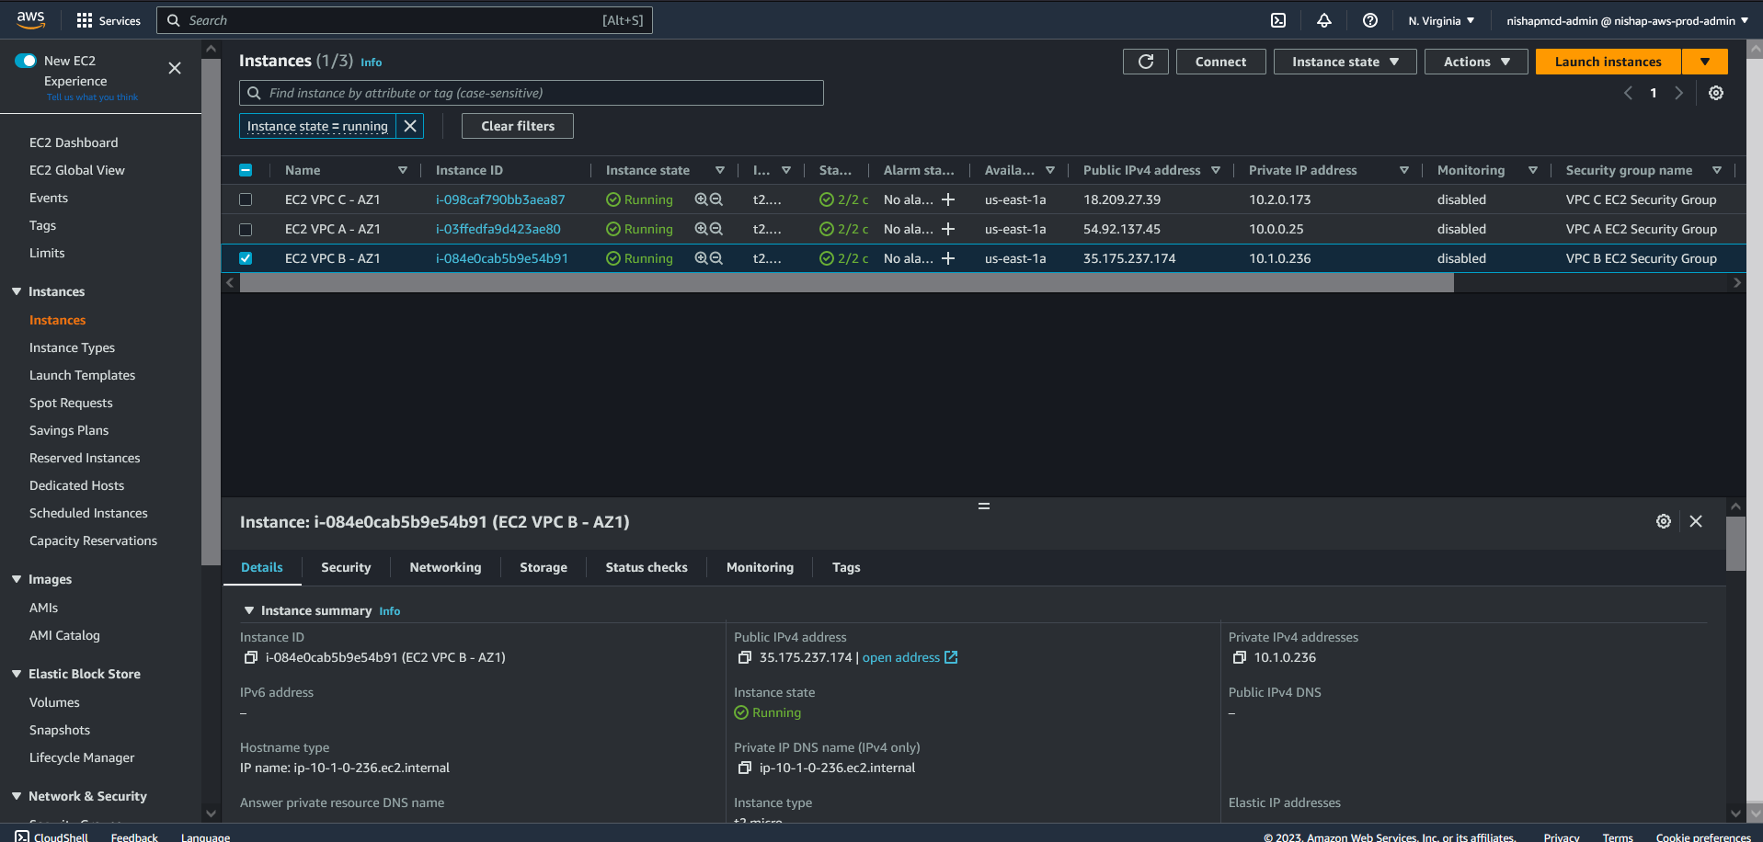This screenshot has height=842, width=1763.
Task: Toggle the New EC2 Experience switch
Action: [26, 61]
